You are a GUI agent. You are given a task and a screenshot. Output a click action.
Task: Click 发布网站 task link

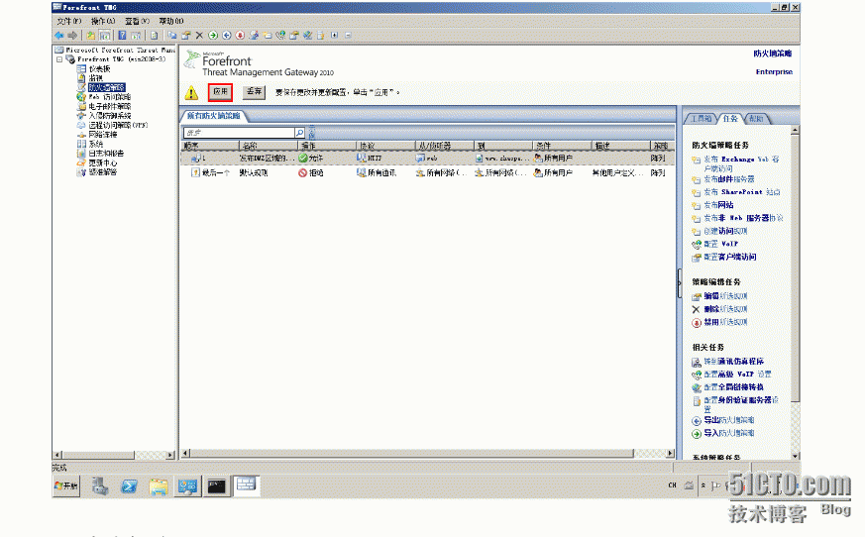[x=718, y=205]
